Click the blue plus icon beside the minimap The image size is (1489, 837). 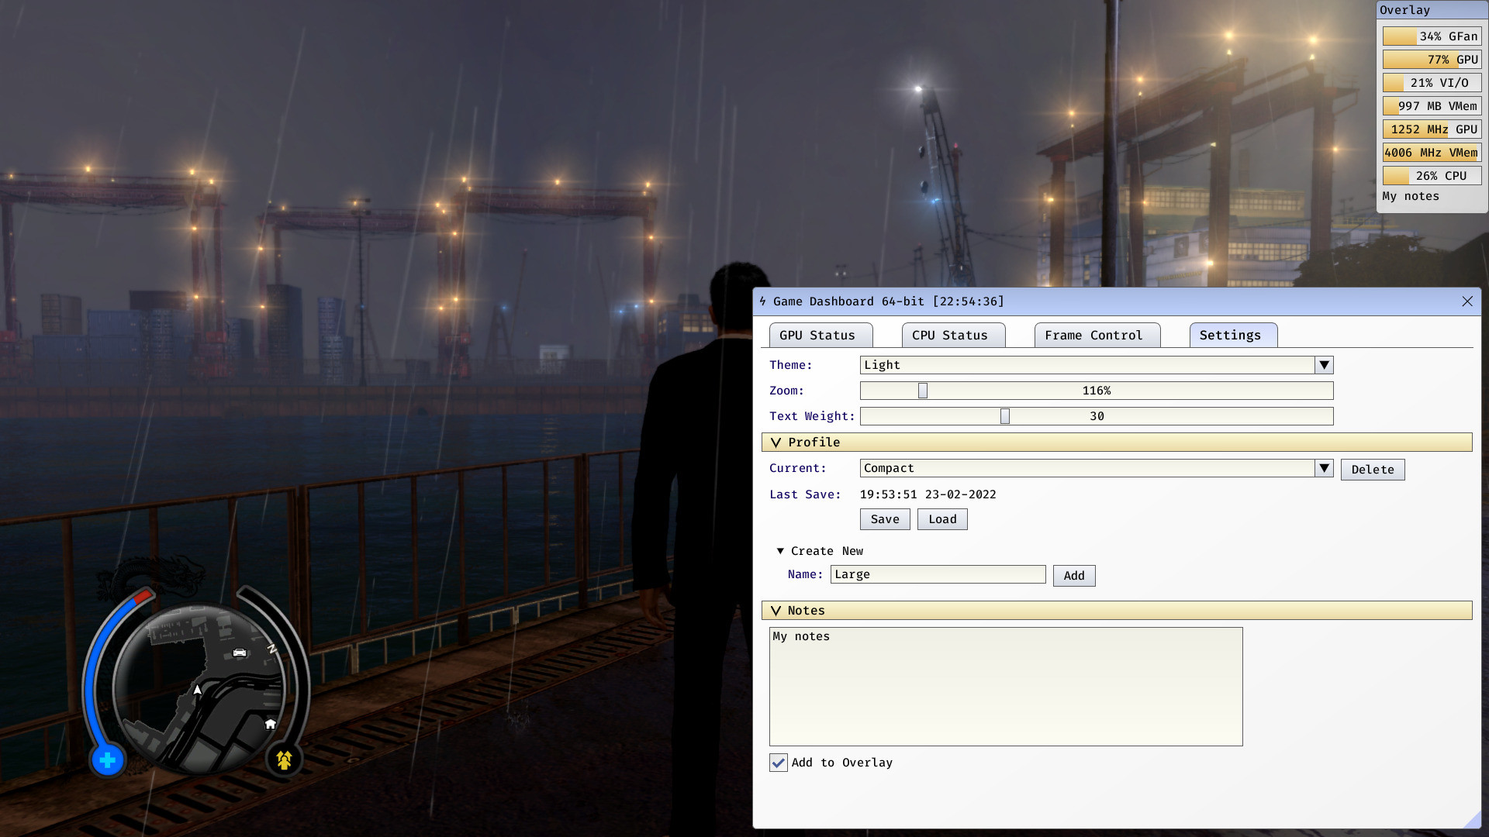pyautogui.click(x=107, y=760)
